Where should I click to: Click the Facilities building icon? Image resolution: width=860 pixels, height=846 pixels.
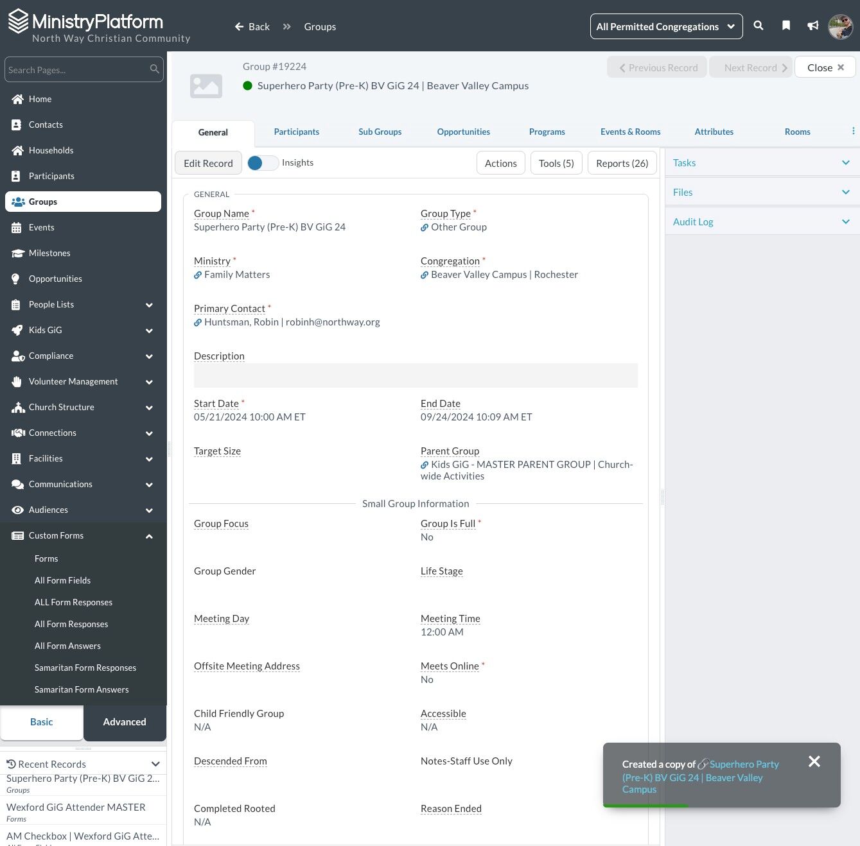(x=16, y=458)
